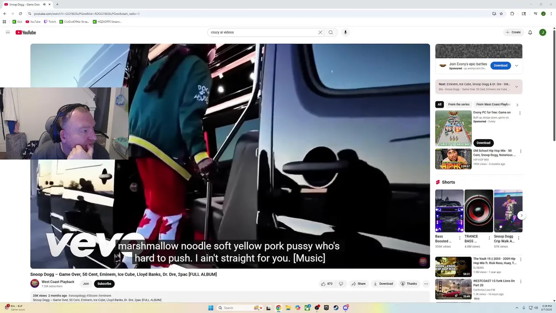Open options for TRANCE BASS short

tap(489, 238)
